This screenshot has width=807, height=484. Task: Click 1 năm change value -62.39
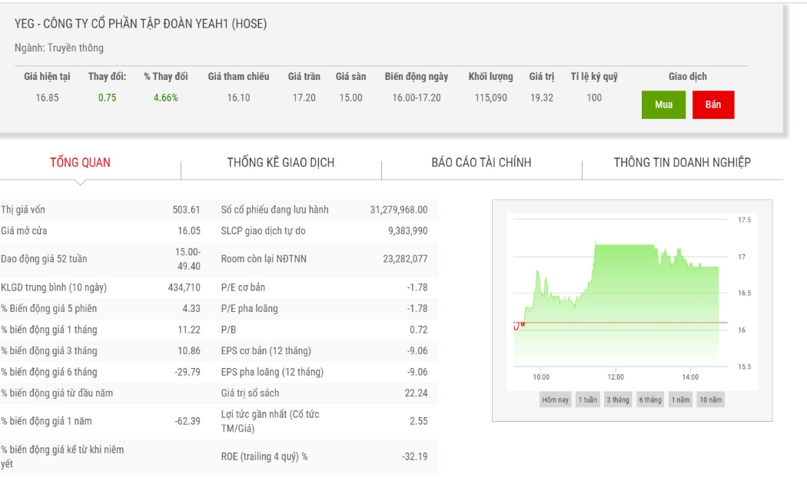pyautogui.click(x=188, y=421)
